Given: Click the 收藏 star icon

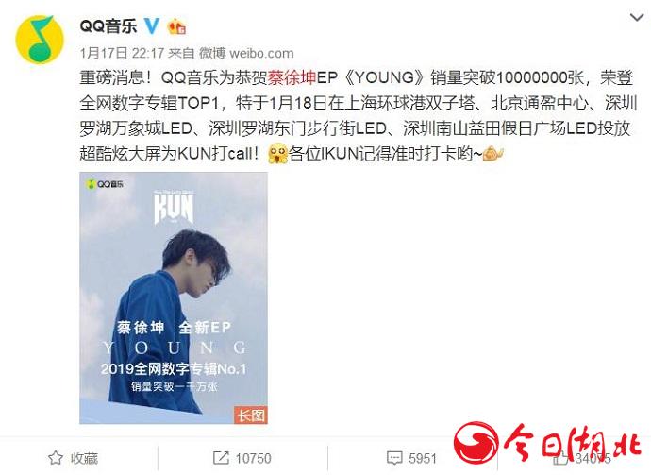Looking at the screenshot, I should pyautogui.click(x=56, y=458).
